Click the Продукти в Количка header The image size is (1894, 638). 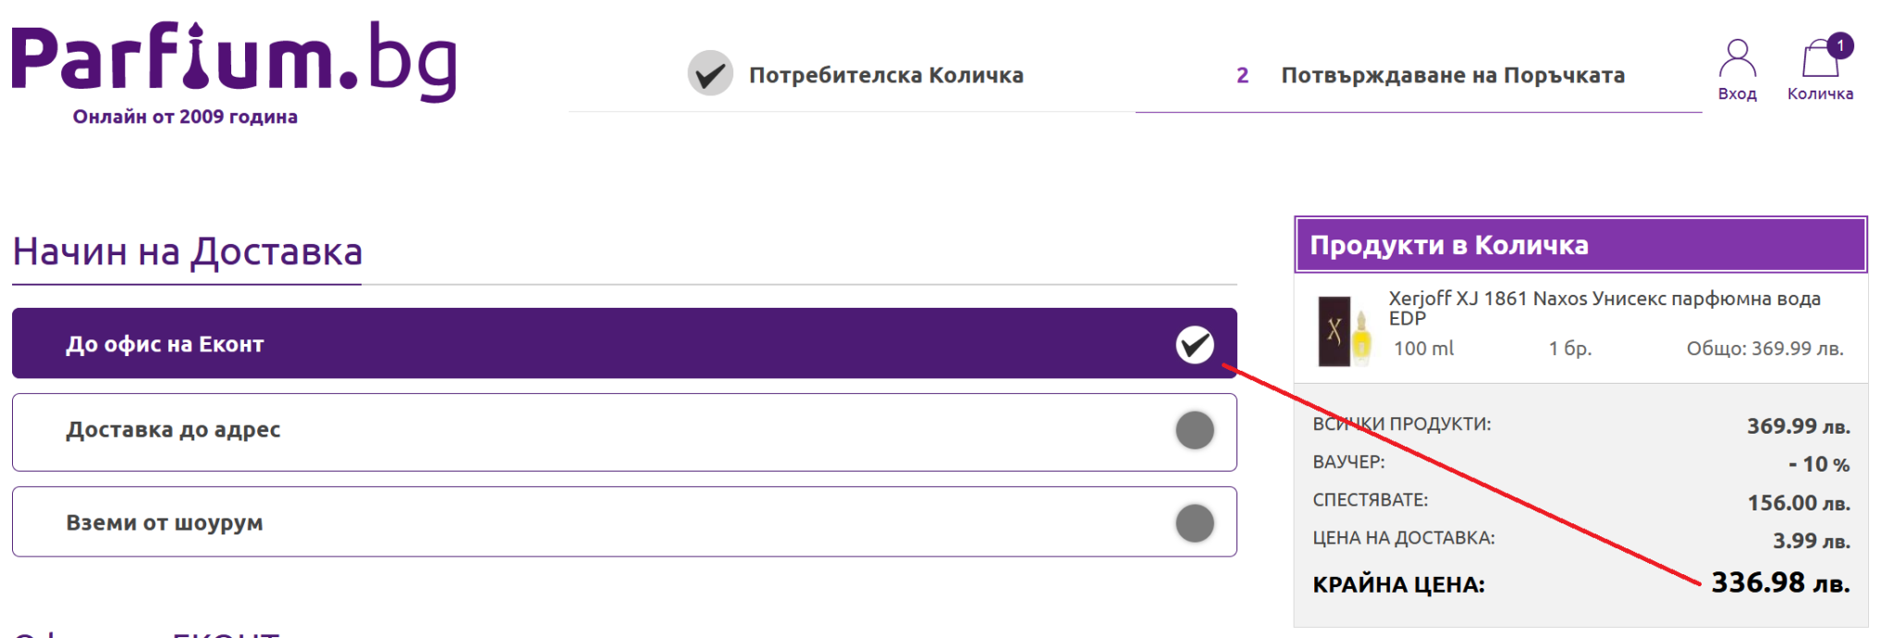(1580, 245)
